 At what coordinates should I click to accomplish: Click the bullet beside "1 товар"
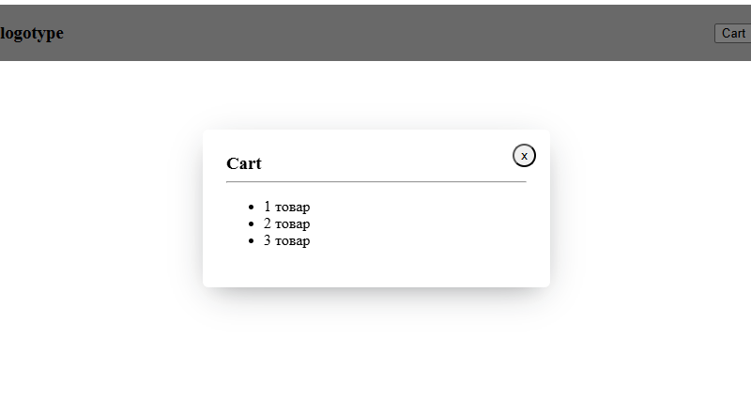pos(250,208)
